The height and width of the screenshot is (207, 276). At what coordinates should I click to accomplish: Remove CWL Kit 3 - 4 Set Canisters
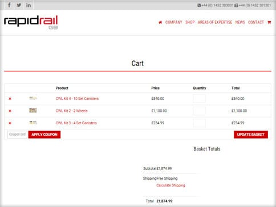(10, 123)
